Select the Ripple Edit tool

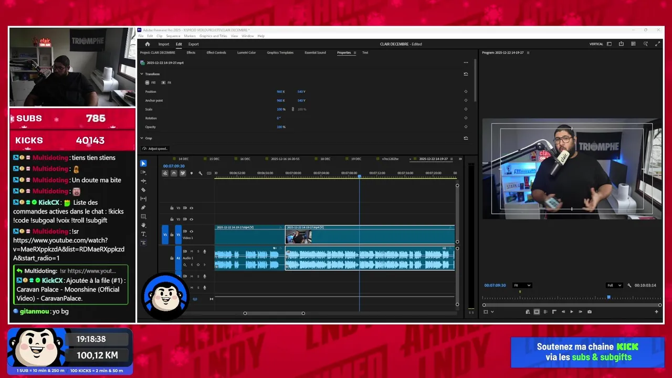143,181
